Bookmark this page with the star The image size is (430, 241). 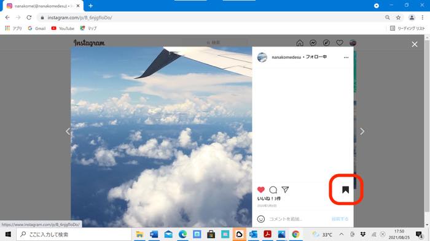[x=398, y=18]
